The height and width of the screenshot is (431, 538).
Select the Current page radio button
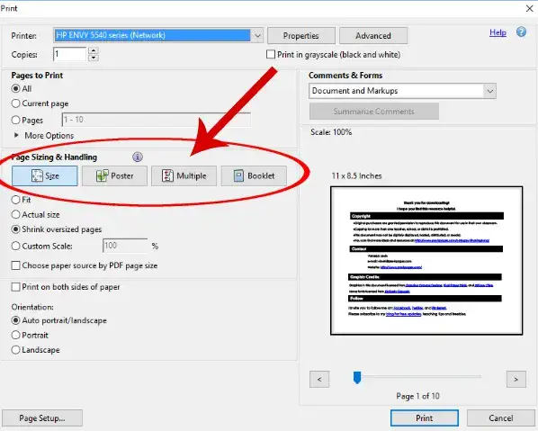point(15,103)
